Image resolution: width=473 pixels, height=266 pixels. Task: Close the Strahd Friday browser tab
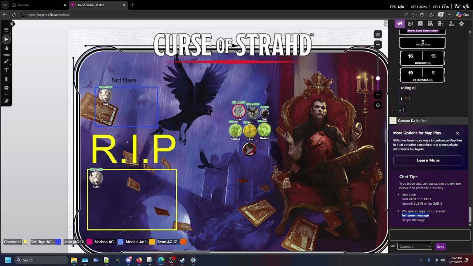pos(124,5)
